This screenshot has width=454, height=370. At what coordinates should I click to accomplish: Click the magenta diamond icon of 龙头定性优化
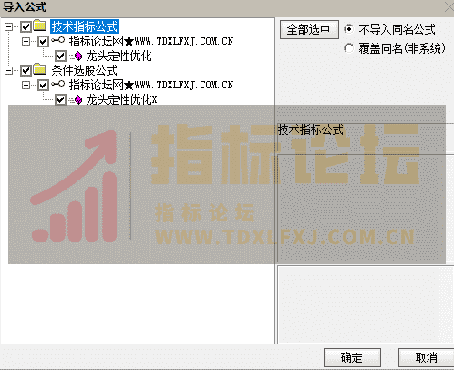click(x=78, y=56)
